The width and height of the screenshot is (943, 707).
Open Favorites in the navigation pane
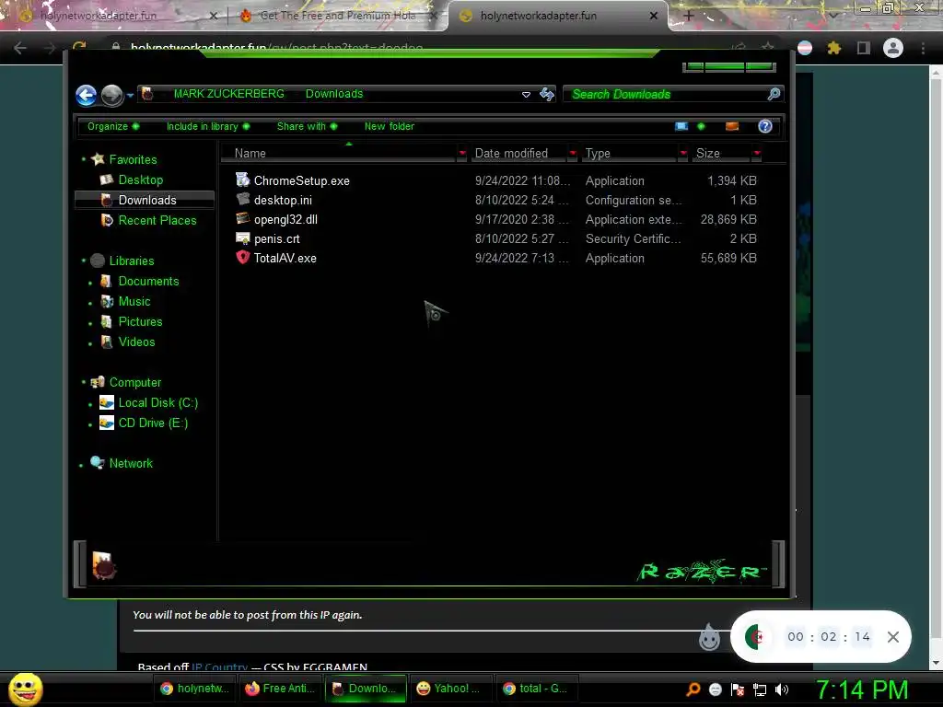(133, 159)
